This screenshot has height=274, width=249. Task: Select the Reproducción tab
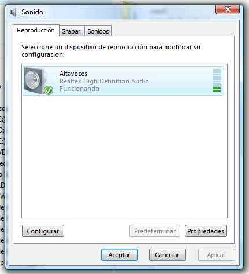(36, 30)
